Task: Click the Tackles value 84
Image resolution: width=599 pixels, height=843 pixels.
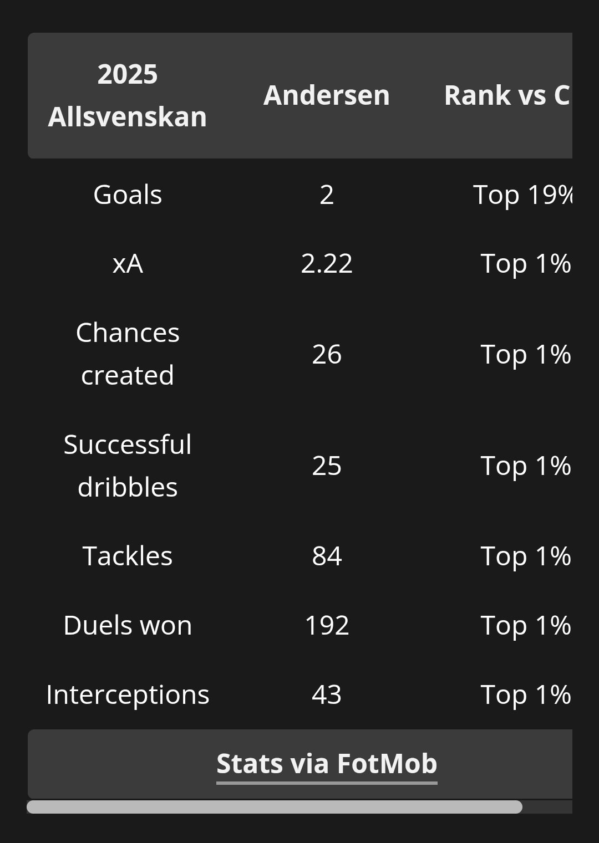Action: (327, 556)
